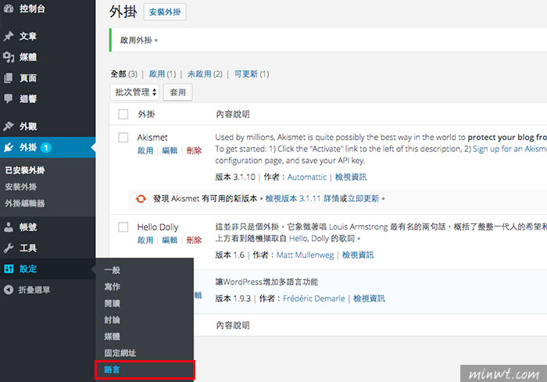The height and width of the screenshot is (382, 547).
Task: Click 外掛 column header
Action: click(x=146, y=114)
